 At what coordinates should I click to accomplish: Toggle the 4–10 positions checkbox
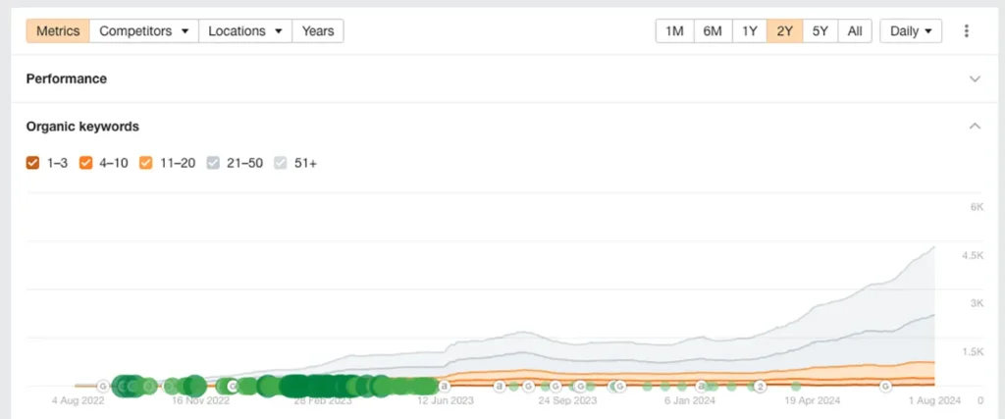(x=85, y=163)
